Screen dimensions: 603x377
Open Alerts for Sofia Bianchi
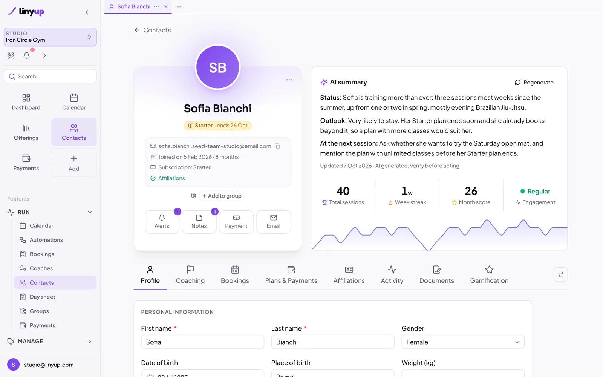(162, 222)
